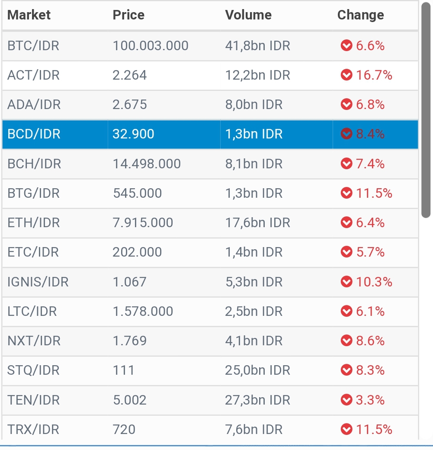Sort table by Change header

(x=360, y=15)
